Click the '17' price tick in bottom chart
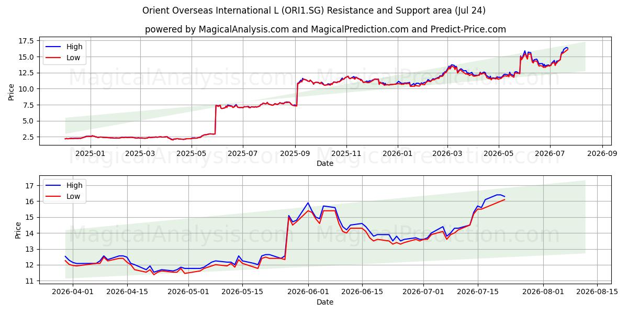Image resolution: width=628 pixels, height=314 pixels. (29, 185)
